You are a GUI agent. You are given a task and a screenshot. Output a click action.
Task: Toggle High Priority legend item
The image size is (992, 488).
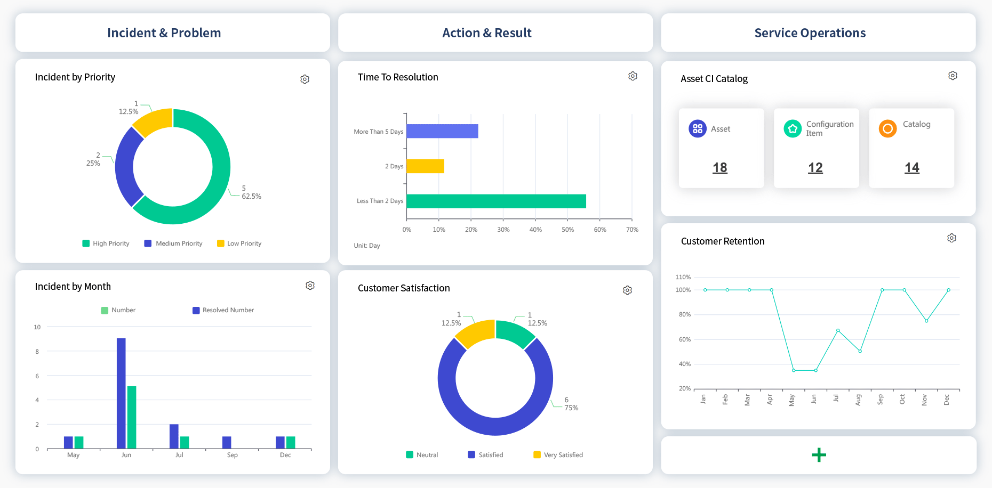pos(106,243)
